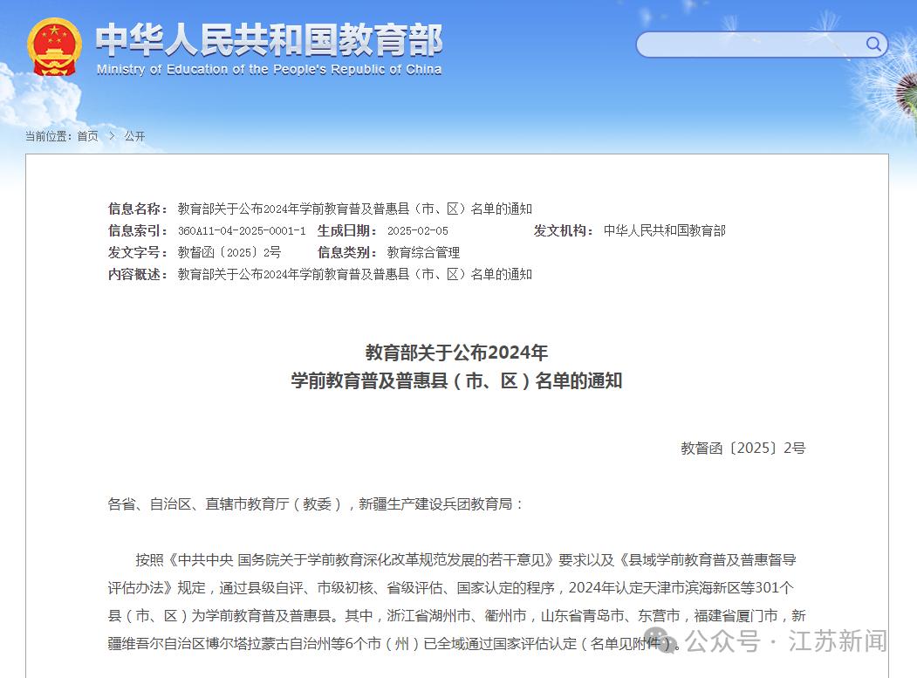This screenshot has width=917, height=678.
Task: Click paragraph line starting 按照《中共中央 国务院
Action: coord(466,560)
